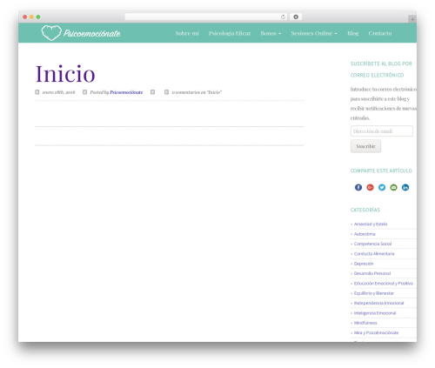
Task: Click the round download icon beside the address bar
Action: coord(296,17)
